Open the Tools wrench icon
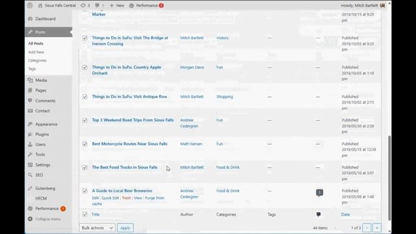Screen dimensions: 416x234 pyautogui.click(x=31, y=155)
